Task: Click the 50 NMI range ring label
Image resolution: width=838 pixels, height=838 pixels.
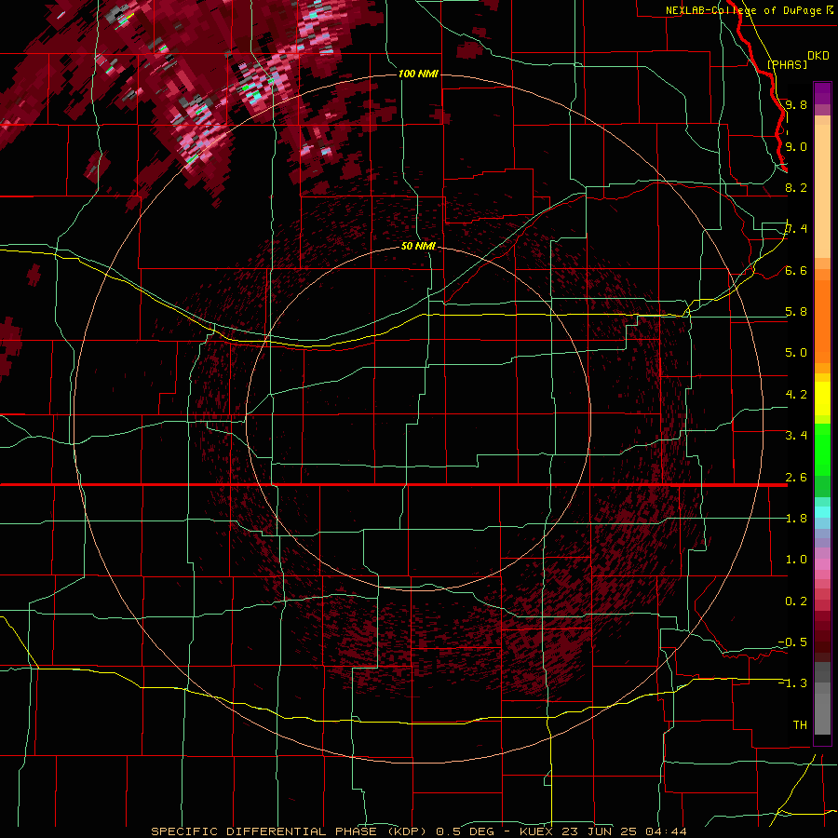Action: 418,246
